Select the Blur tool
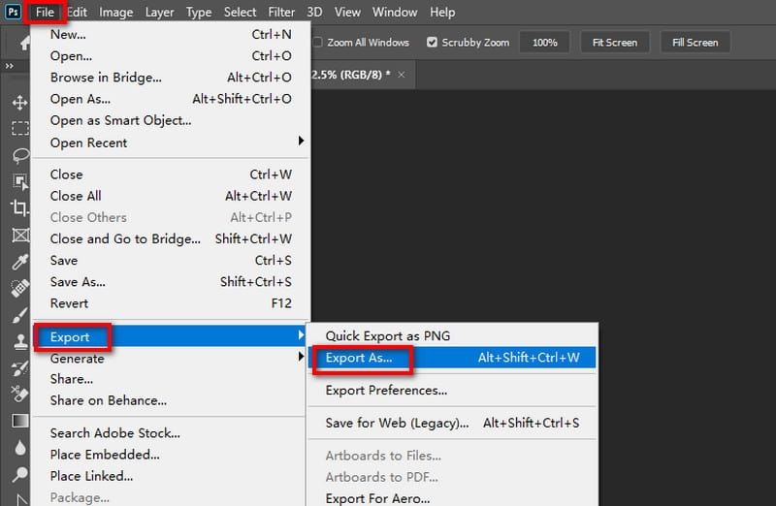Image resolution: width=776 pixels, height=506 pixels. click(x=19, y=448)
